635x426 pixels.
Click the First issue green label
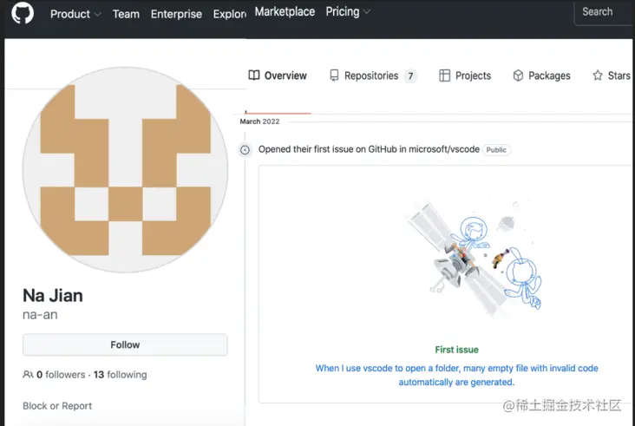point(457,350)
